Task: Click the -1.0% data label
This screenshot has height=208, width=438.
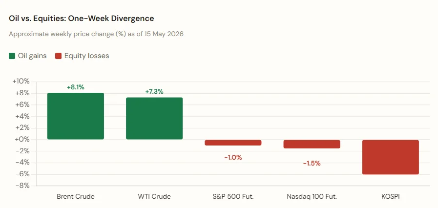Action: tap(233, 158)
